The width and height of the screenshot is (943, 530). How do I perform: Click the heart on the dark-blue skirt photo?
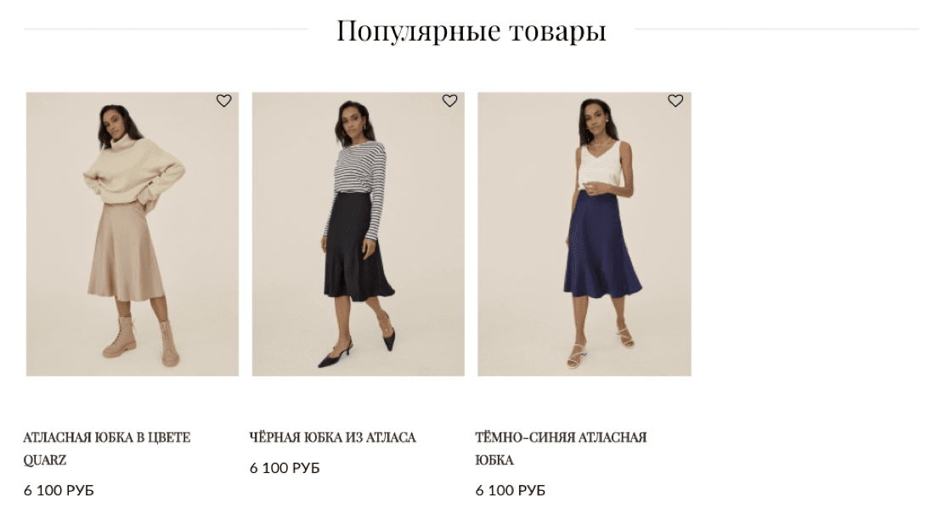coord(675,101)
